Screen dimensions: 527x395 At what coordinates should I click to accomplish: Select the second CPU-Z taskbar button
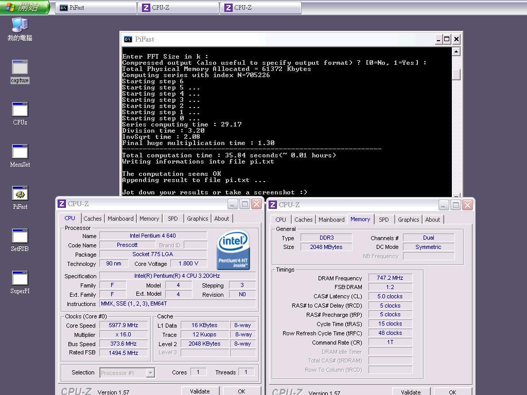tap(260, 8)
